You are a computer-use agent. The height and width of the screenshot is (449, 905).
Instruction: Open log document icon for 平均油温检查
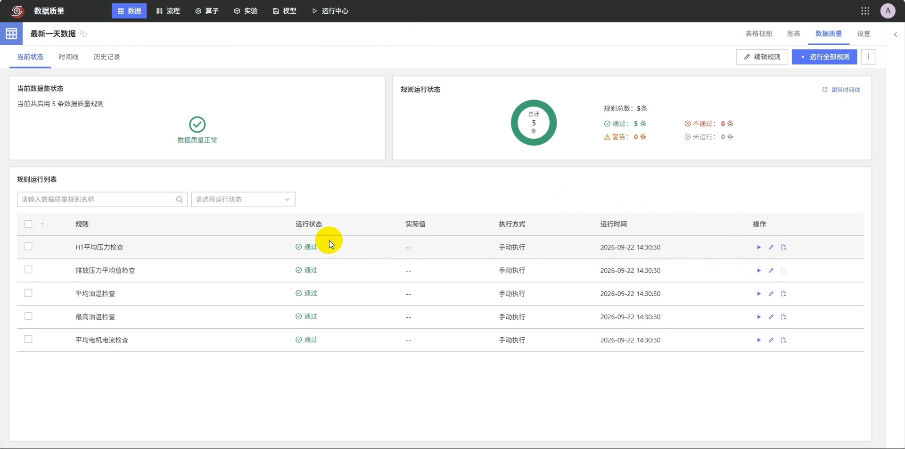(x=783, y=293)
